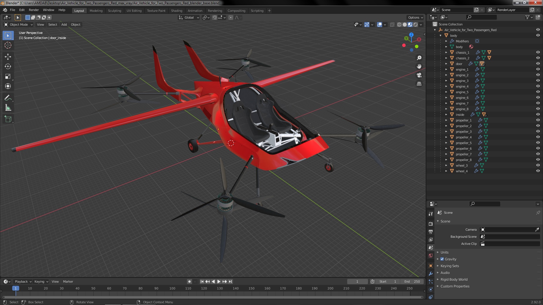Click the Scene name field
543x305 pixels.
(x=456, y=10)
